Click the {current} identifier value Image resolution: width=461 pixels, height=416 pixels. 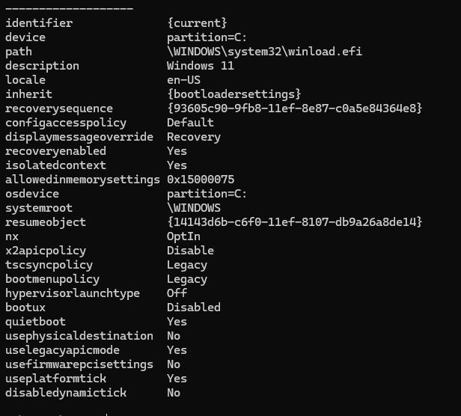(x=196, y=23)
